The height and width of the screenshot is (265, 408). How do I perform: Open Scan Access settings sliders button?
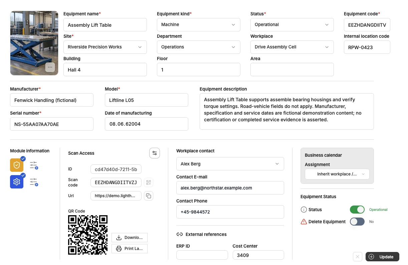tap(155, 153)
